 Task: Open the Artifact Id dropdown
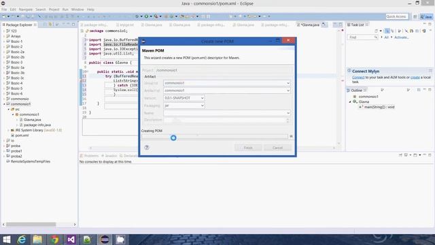pyautogui.click(x=288, y=91)
